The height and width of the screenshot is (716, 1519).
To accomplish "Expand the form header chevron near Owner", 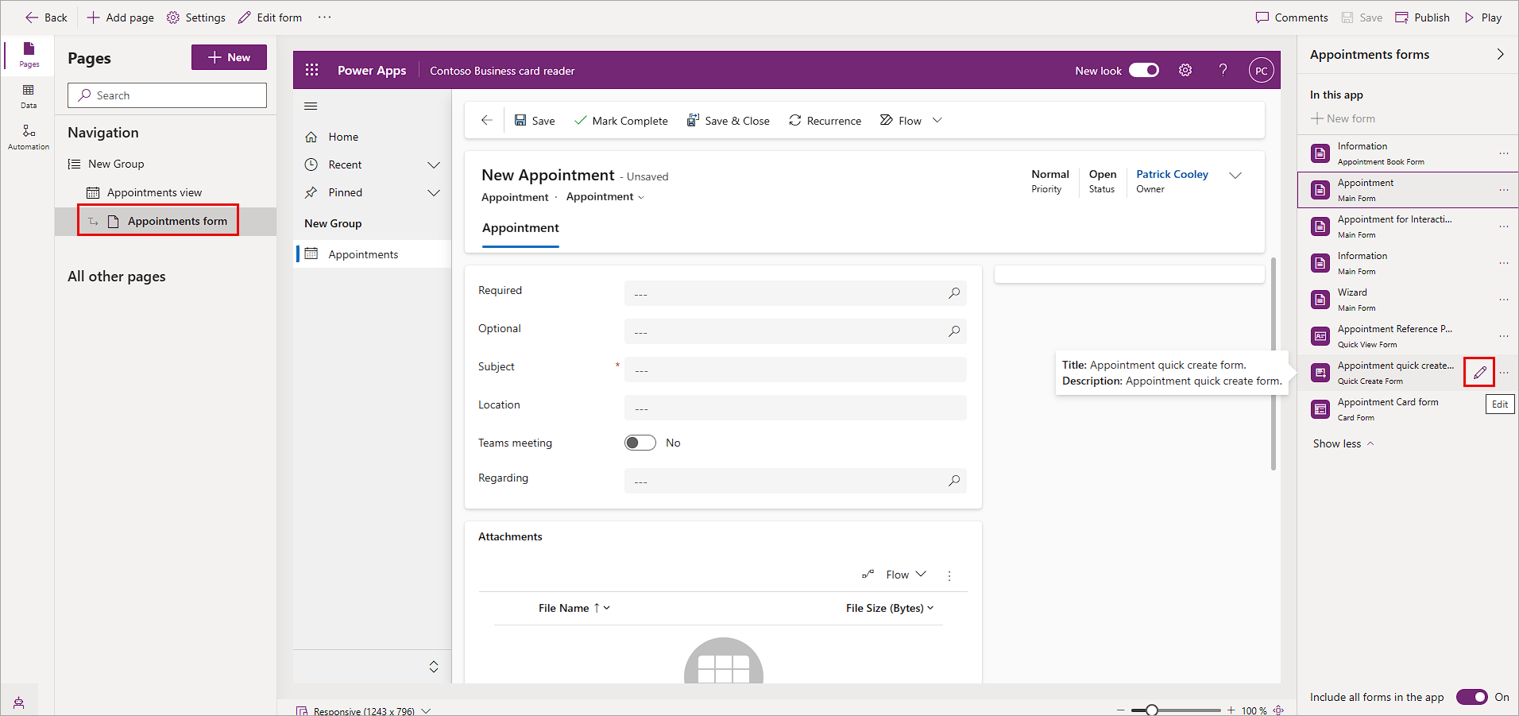I will 1235,176.
